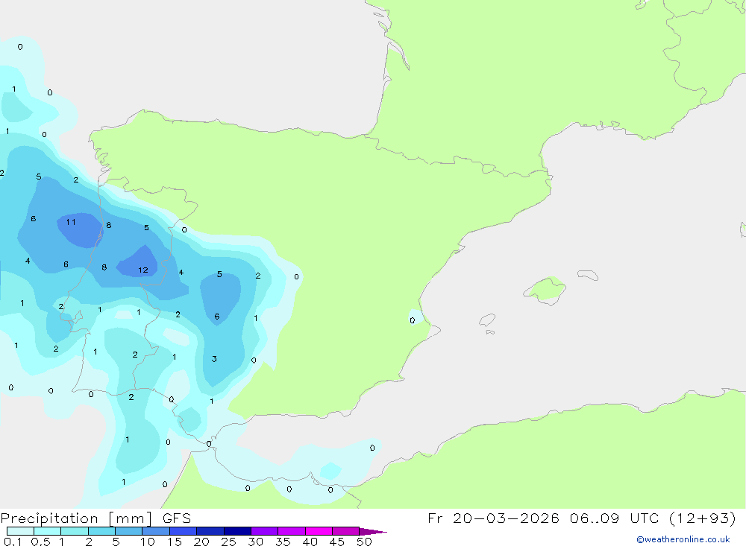Screen dimensions: 746x546
Task: Click the "0.1" legend label
Action: (x=13, y=542)
